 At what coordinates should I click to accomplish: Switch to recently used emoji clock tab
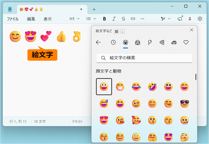113,42
